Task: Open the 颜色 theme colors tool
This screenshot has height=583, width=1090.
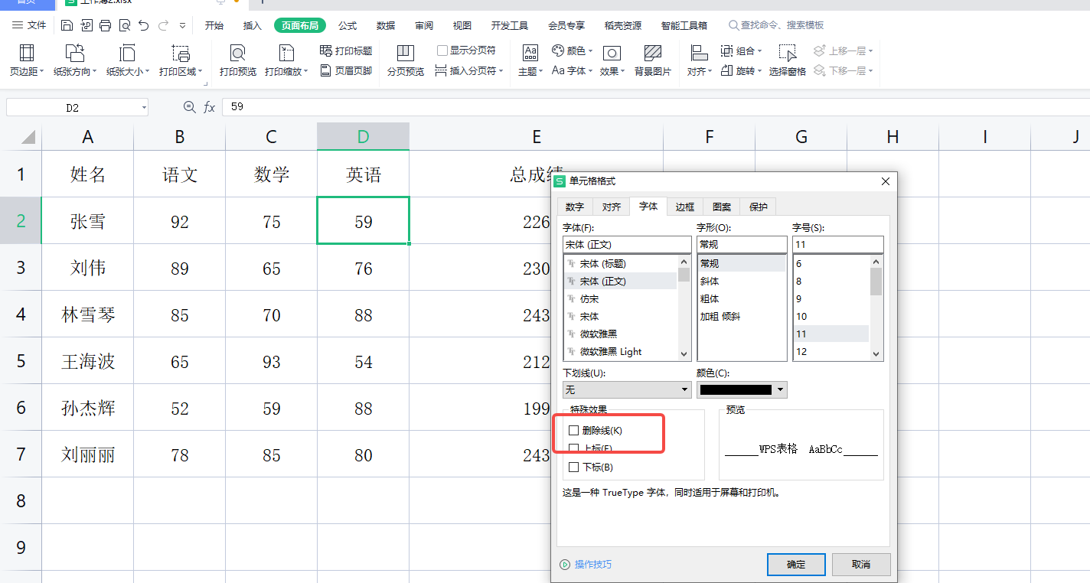Action: (x=572, y=50)
